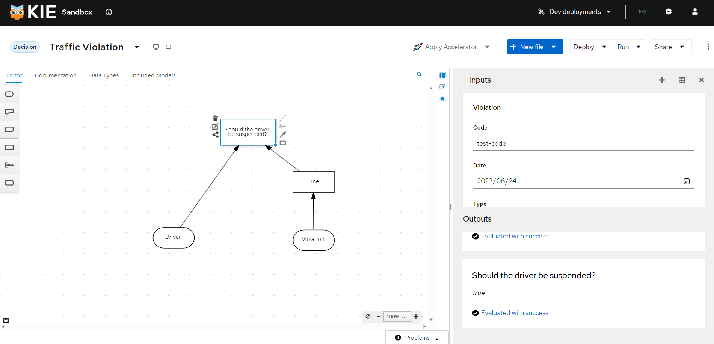Open the Problems panel tab
Screen dimensions: 714x344
[417, 338]
